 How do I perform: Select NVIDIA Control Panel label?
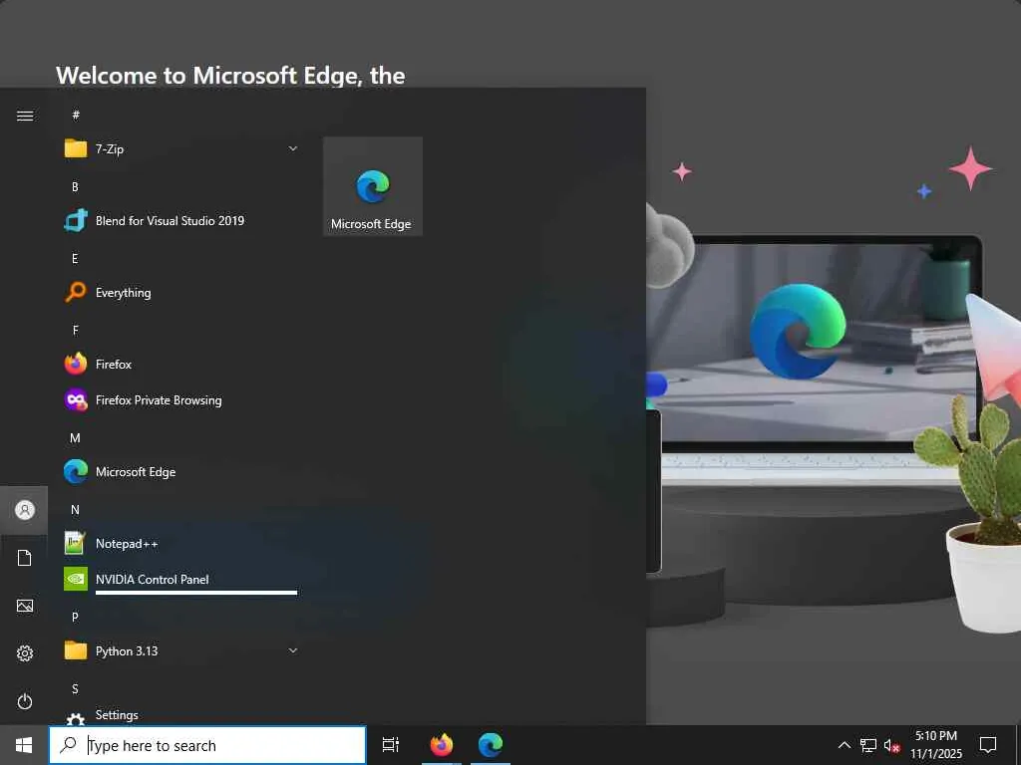point(152,579)
